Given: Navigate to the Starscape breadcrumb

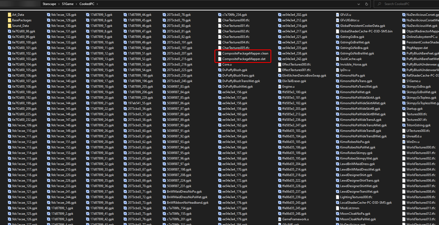Looking at the screenshot, I should [x=49, y=4].
